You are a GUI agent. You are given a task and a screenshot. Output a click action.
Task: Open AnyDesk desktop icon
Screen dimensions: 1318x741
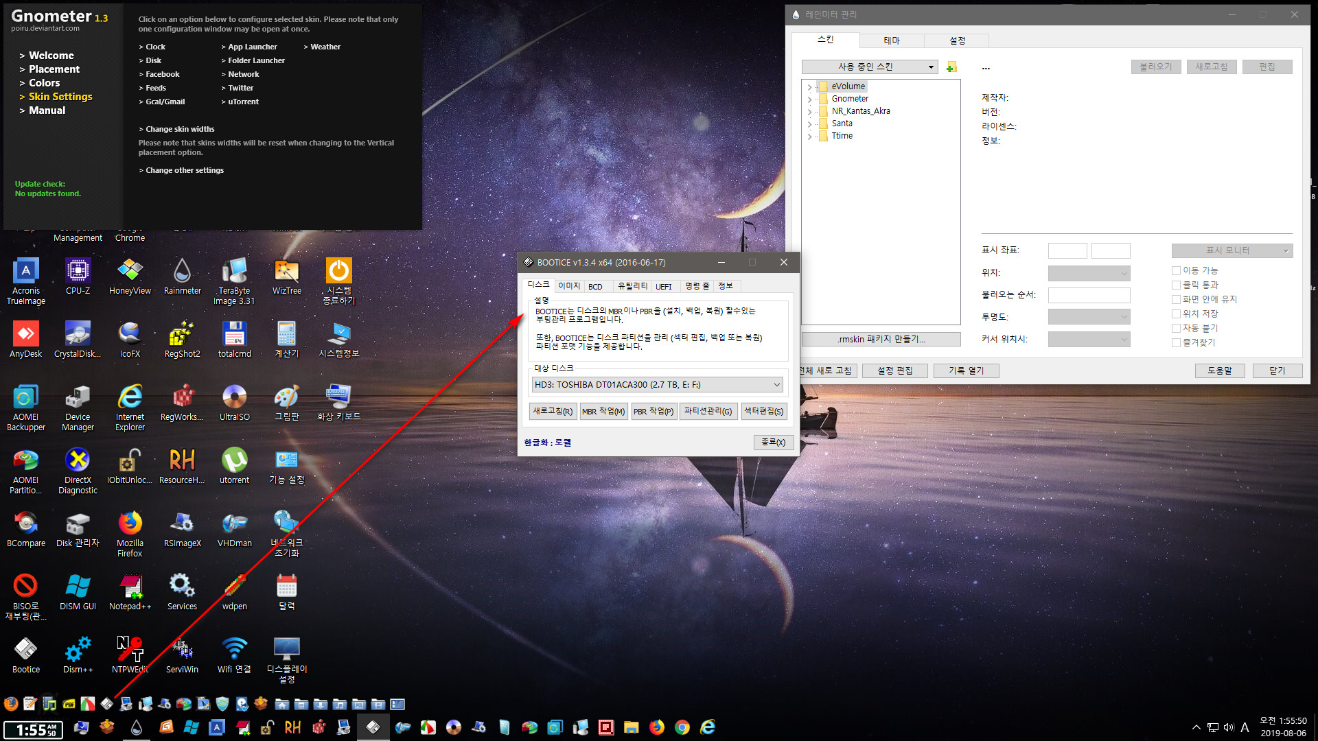click(x=26, y=339)
